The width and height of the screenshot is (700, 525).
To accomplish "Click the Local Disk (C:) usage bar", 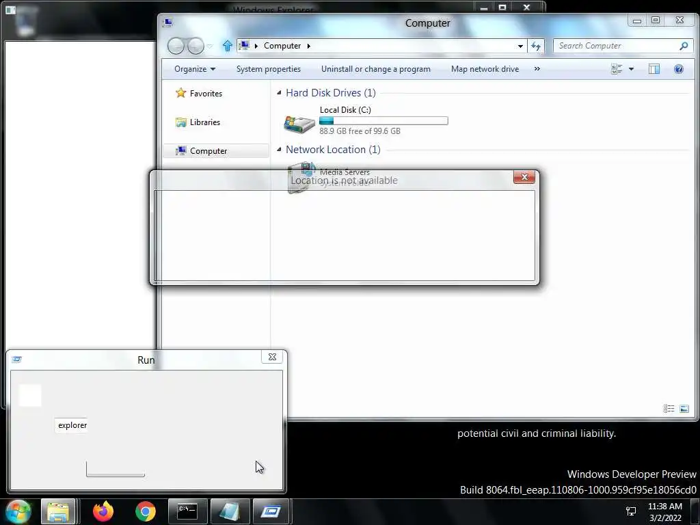I will pos(383,120).
